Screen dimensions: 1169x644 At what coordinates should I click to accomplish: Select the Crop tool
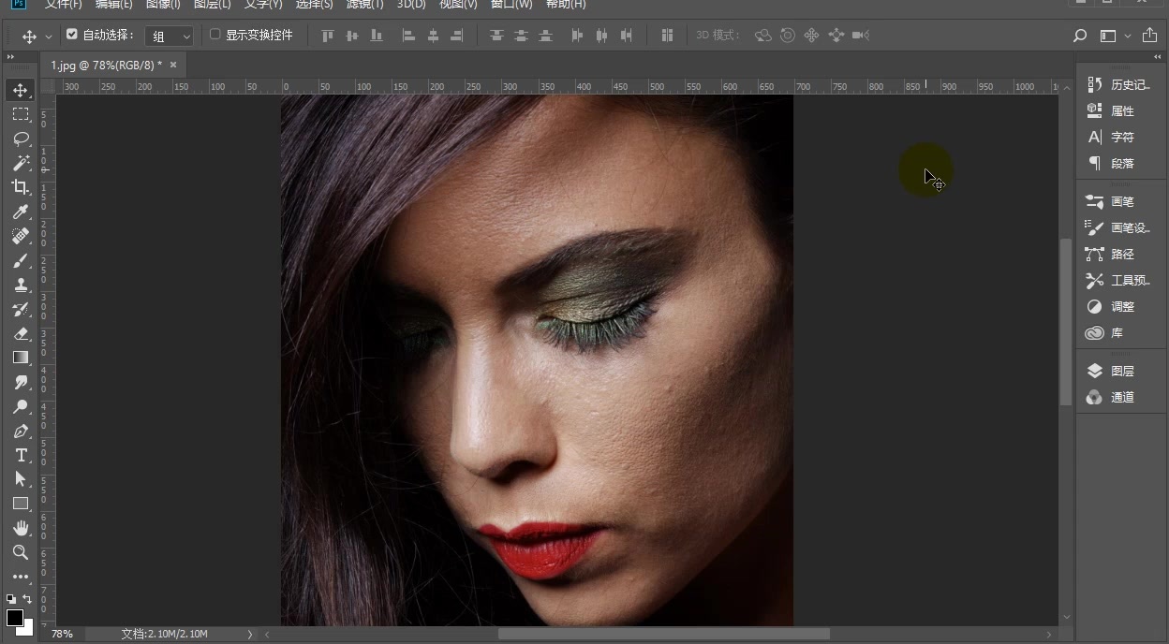[21, 187]
